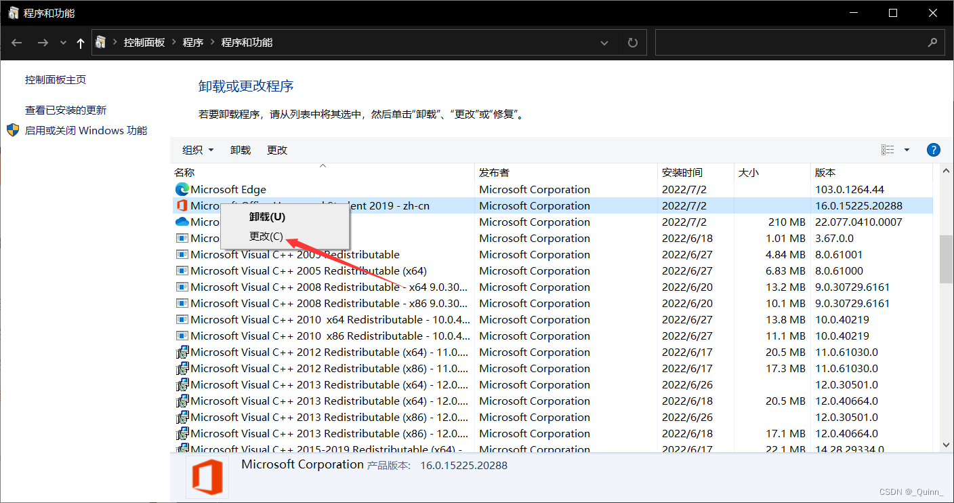Select the Microsoft Edge program row
954x503 pixels.
coord(552,189)
